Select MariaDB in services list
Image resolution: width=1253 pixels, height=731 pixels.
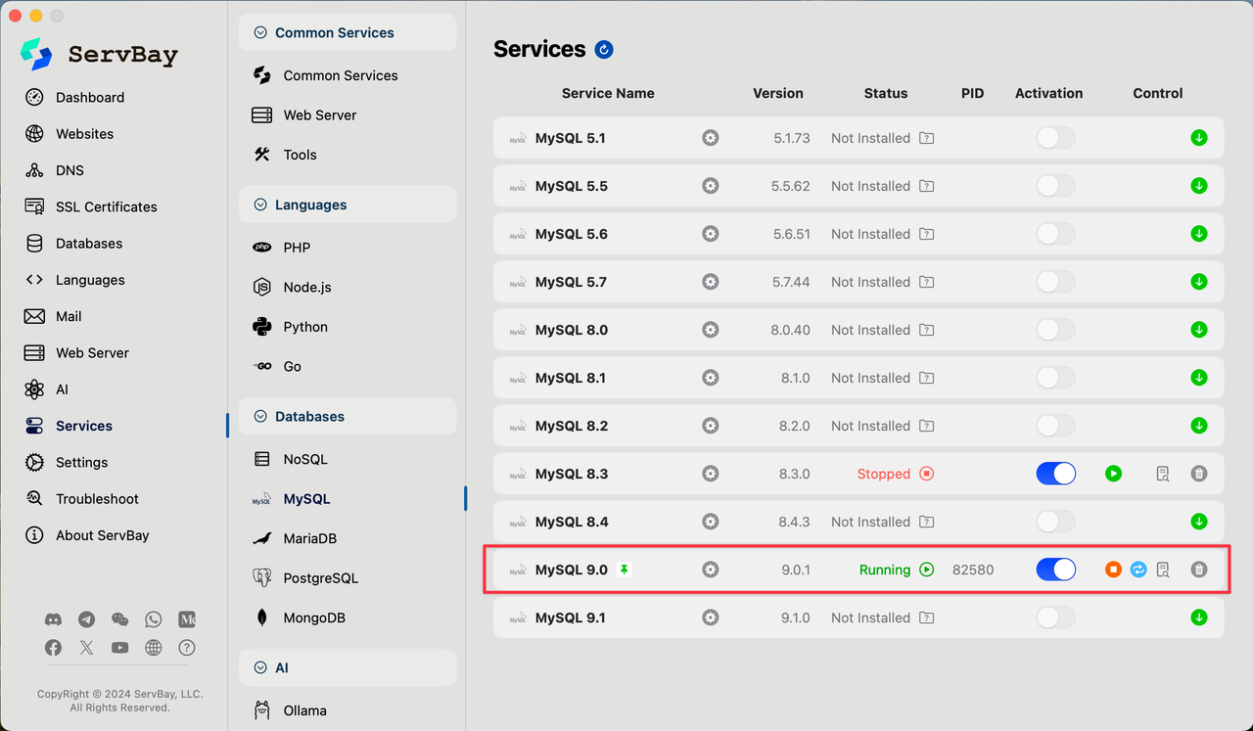point(309,538)
